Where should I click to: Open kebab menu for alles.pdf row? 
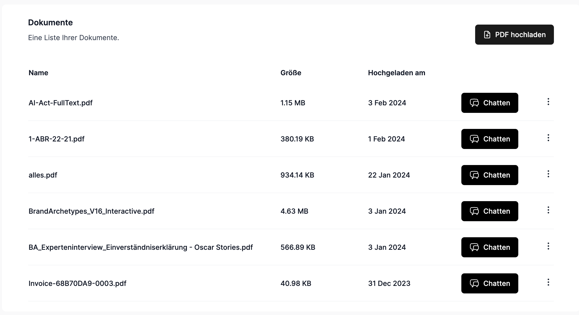(548, 174)
